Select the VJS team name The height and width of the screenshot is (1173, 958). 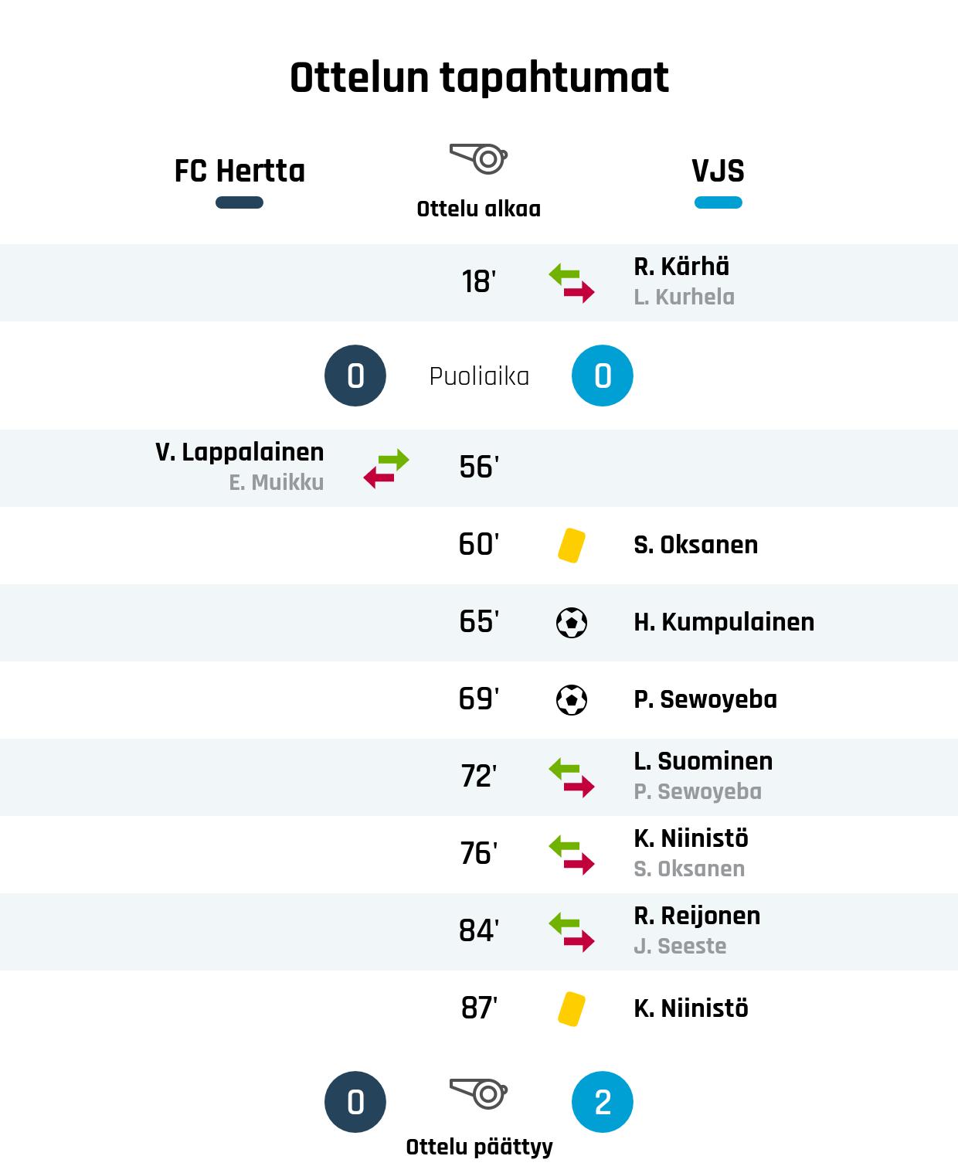718,171
